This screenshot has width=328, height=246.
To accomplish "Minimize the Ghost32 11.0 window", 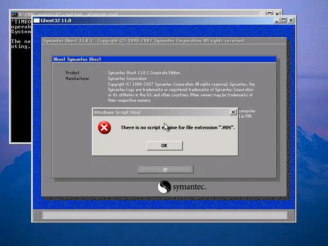I will [x=276, y=20].
